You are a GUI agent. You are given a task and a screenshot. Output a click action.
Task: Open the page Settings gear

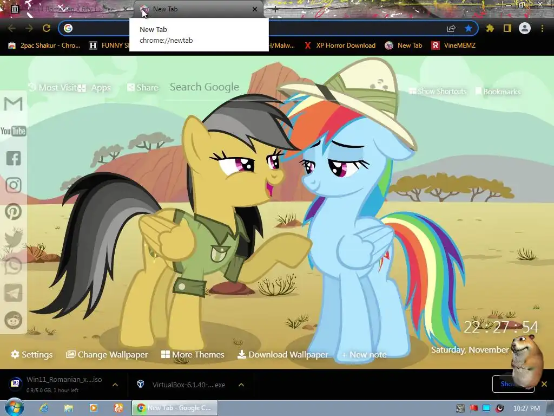tap(32, 354)
